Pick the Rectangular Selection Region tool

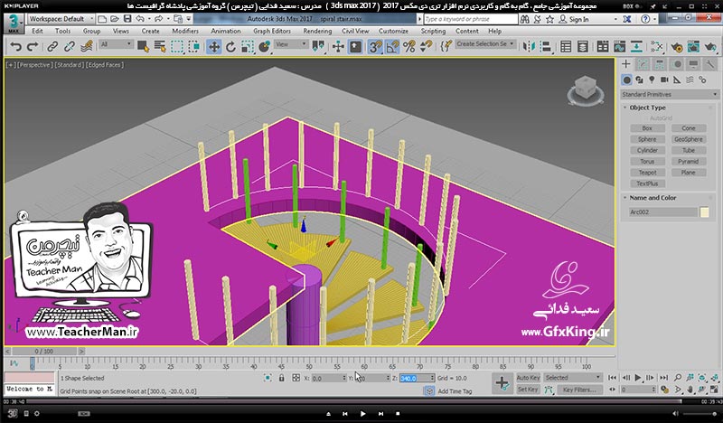point(177,47)
